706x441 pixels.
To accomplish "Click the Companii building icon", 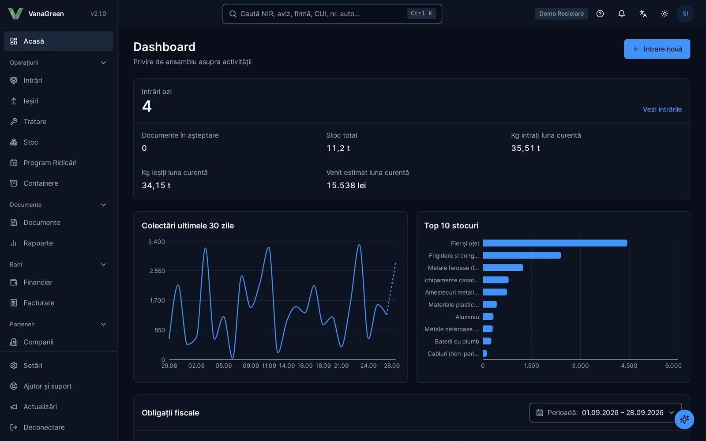I will [x=14, y=342].
